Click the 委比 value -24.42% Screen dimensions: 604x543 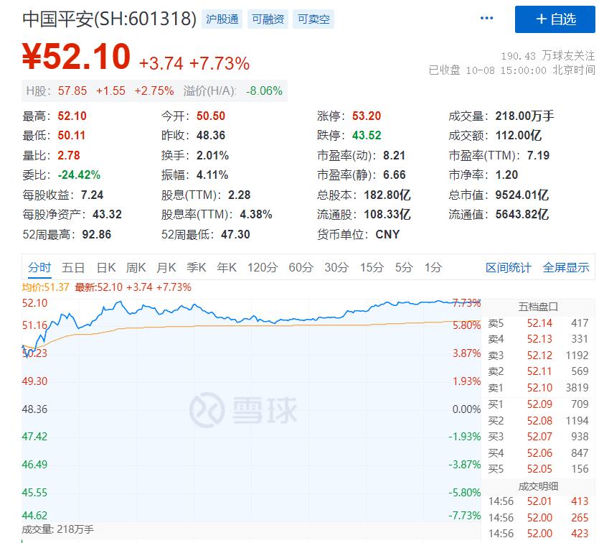click(79, 175)
